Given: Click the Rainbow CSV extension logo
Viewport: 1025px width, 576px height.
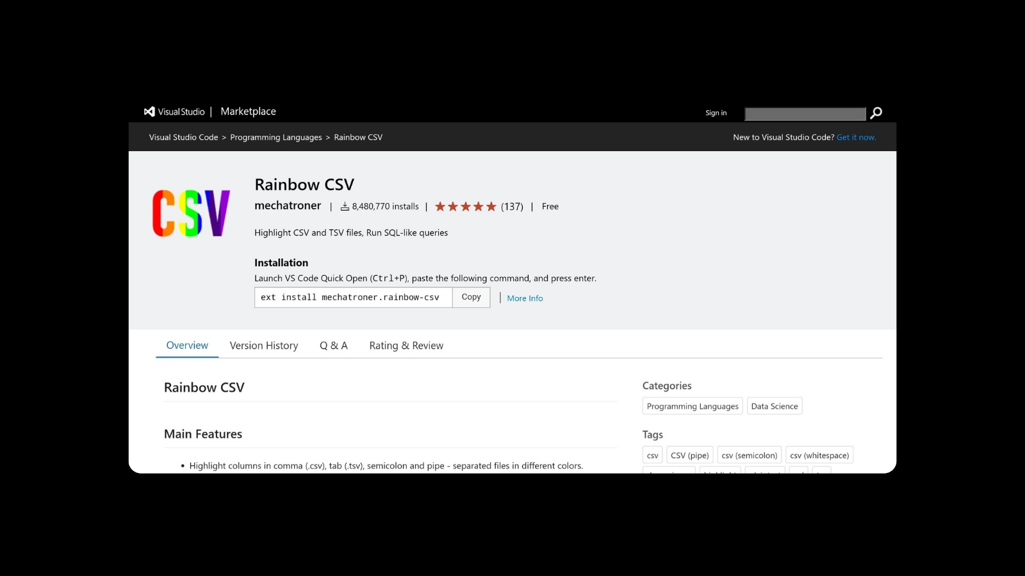Looking at the screenshot, I should coord(191,213).
